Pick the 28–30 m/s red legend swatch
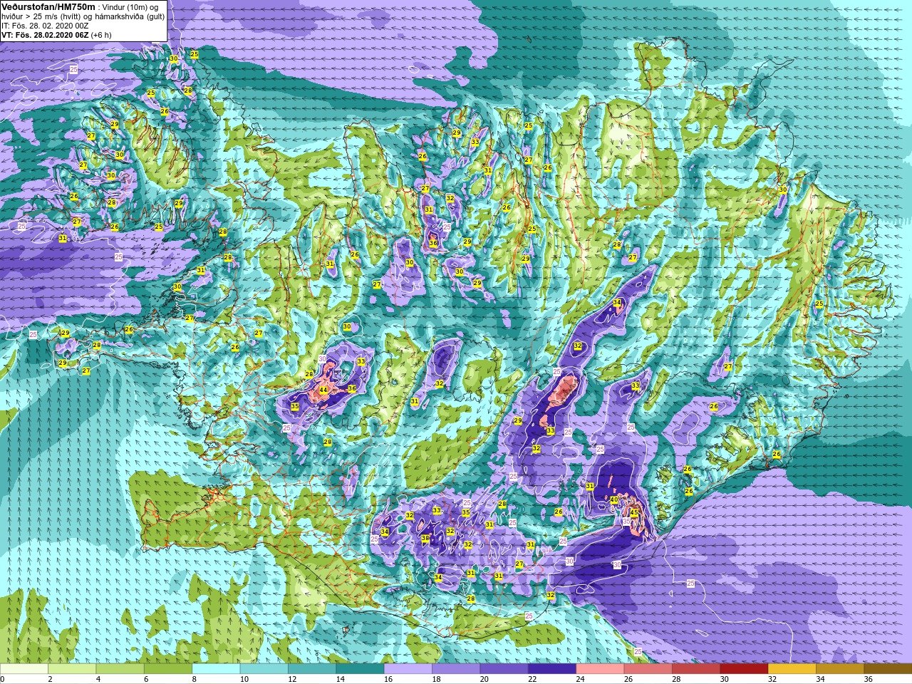This screenshot has width=912, height=684. [695, 669]
